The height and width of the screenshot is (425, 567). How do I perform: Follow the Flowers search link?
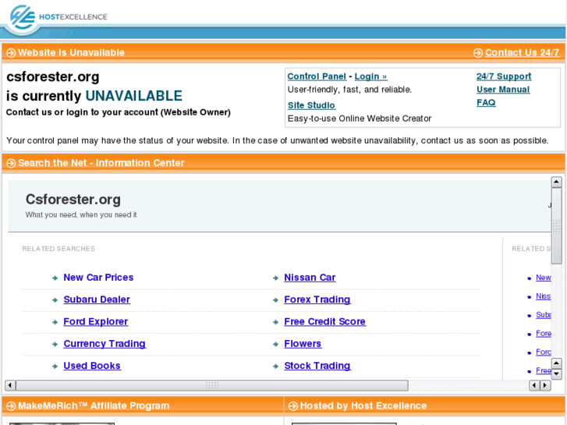point(303,344)
